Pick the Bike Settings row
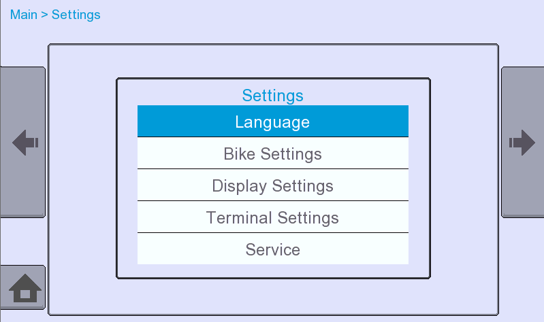 pyautogui.click(x=273, y=153)
